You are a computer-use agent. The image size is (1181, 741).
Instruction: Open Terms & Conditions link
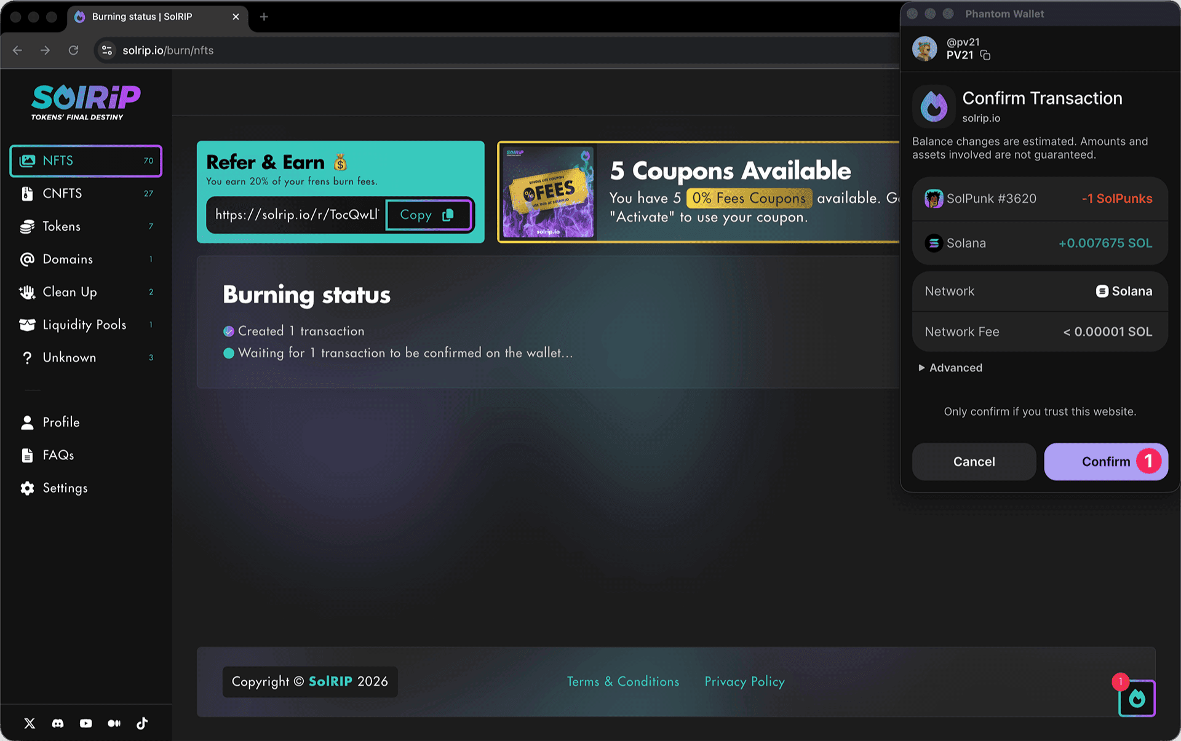623,681
